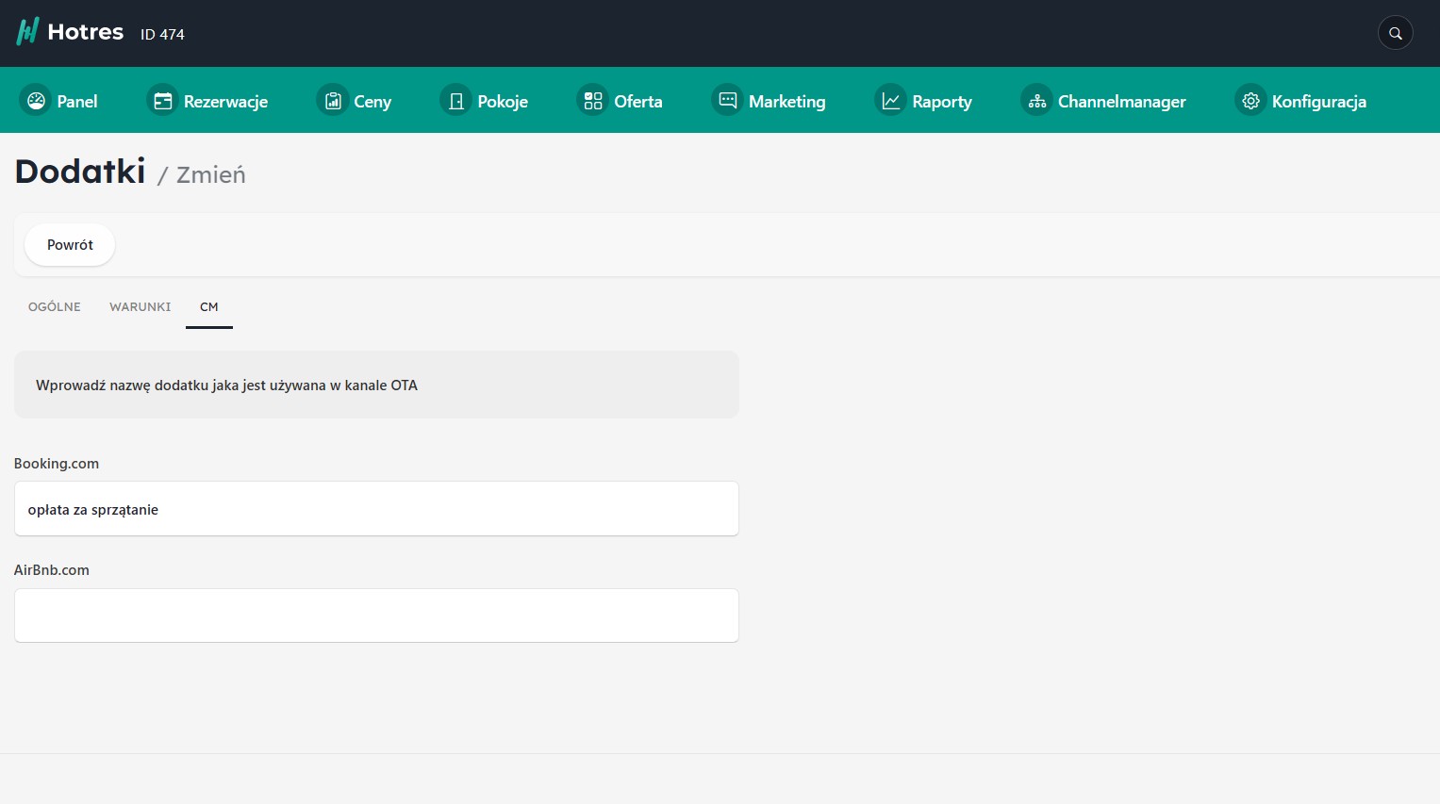Select the Oferta grid icon
This screenshot has height=804, width=1440.
tap(592, 100)
